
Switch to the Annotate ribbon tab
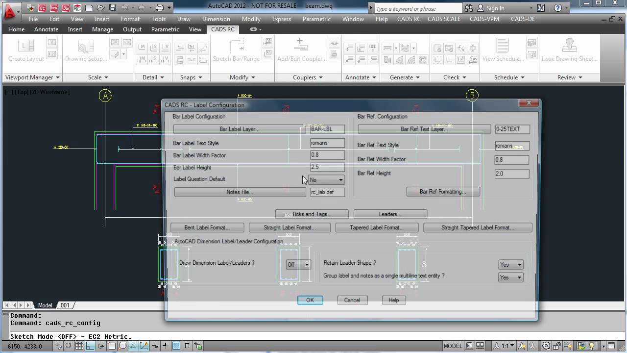[46, 29]
